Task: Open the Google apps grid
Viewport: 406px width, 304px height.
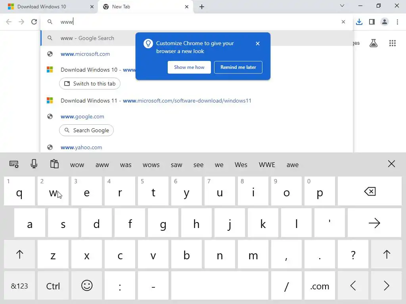Action: coord(393,43)
